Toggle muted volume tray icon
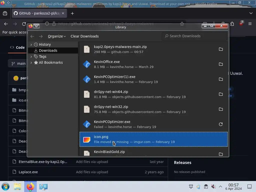The image size is (256, 192). pos(213,186)
